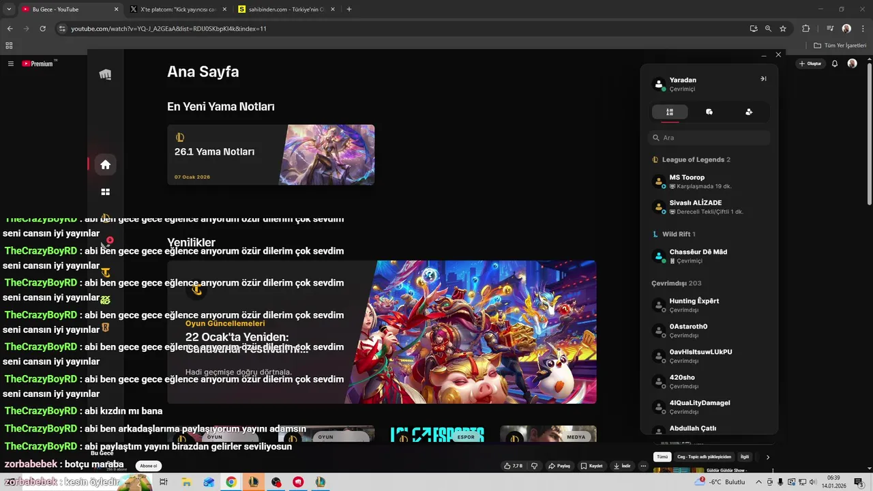Viewport: 873px width, 491px height.
Task: Open a new browser tab
Action: tap(349, 10)
